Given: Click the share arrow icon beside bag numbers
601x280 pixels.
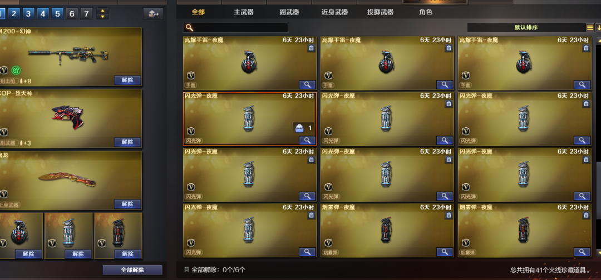Looking at the screenshot, I should tap(153, 14).
